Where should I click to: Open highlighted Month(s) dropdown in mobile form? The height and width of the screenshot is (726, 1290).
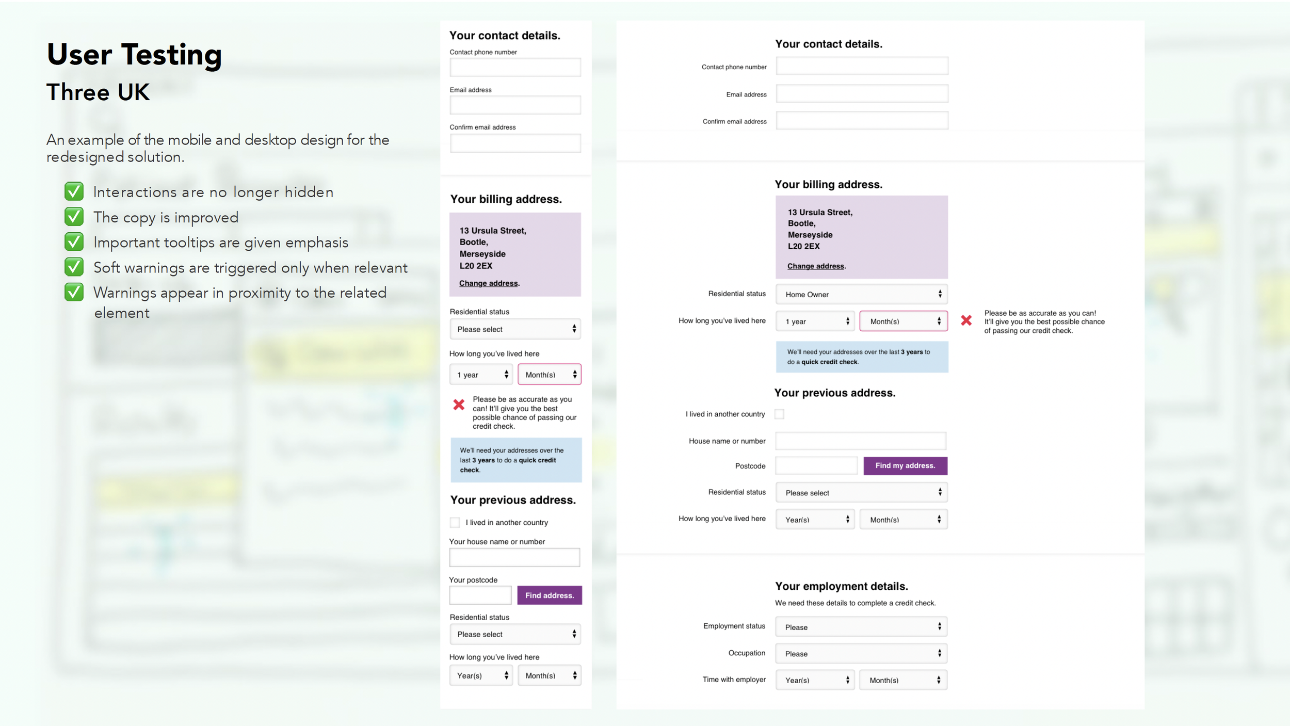[549, 375]
